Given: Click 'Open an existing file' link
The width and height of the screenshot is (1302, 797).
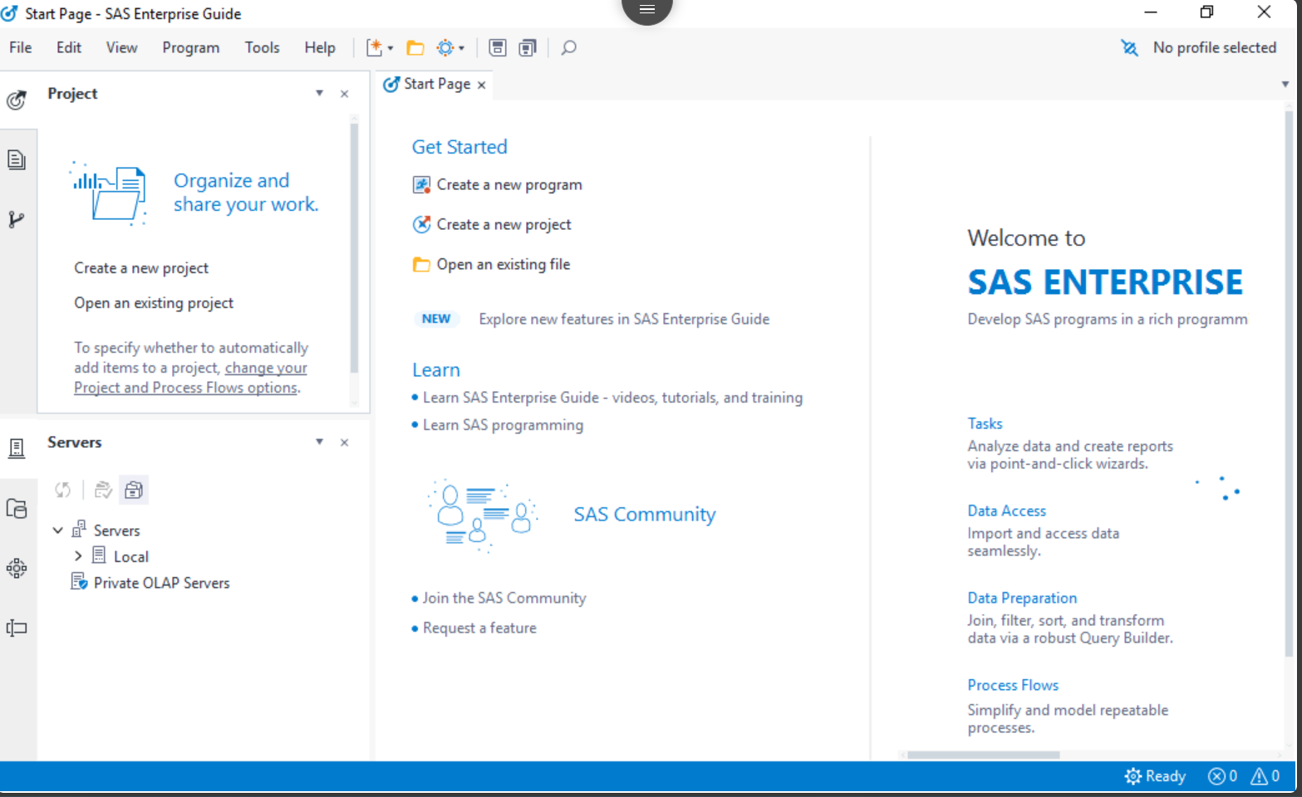Looking at the screenshot, I should click(x=504, y=264).
